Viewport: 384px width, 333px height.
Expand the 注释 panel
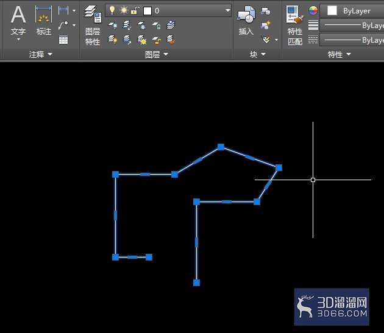coord(41,54)
